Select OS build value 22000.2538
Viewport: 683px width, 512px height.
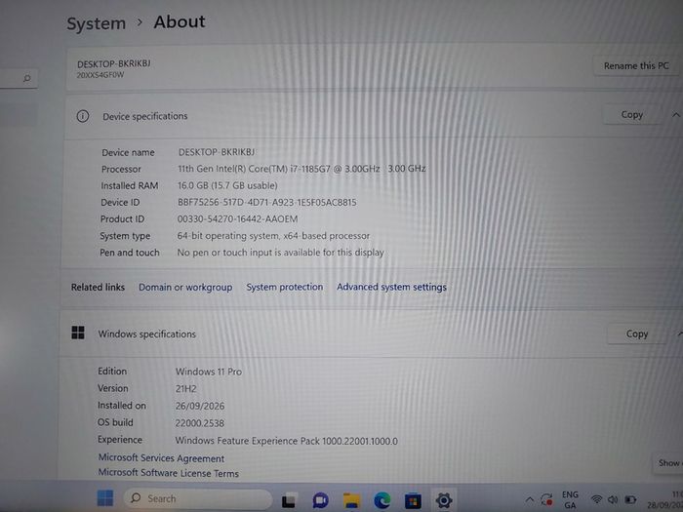199,423
